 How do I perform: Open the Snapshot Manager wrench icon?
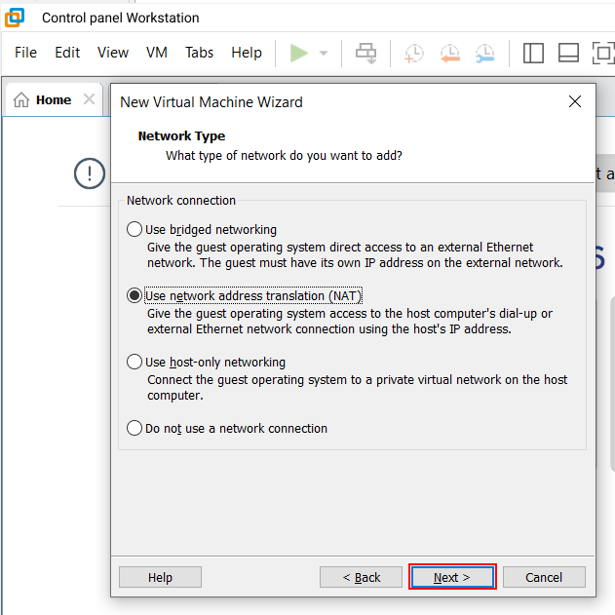pyautogui.click(x=484, y=53)
